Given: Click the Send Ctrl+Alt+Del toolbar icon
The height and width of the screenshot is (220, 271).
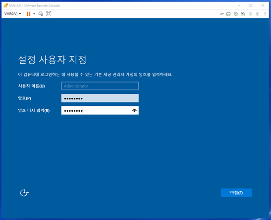Looking at the screenshot, I should click(x=41, y=14).
